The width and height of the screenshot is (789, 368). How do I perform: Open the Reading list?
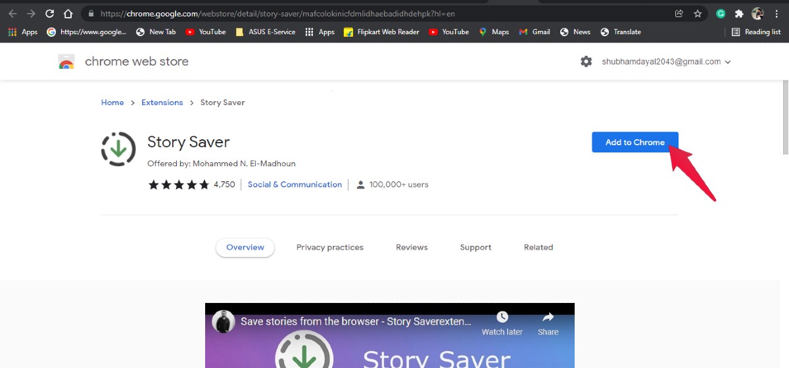[756, 32]
